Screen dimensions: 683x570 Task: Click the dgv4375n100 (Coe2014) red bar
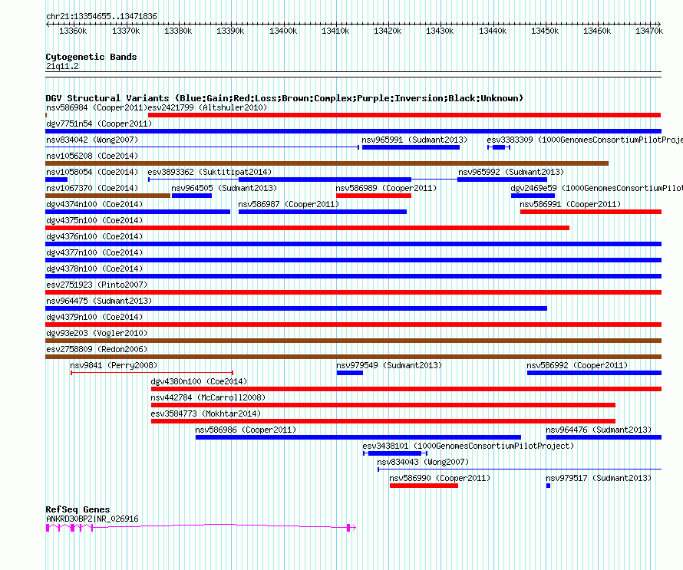[307, 228]
